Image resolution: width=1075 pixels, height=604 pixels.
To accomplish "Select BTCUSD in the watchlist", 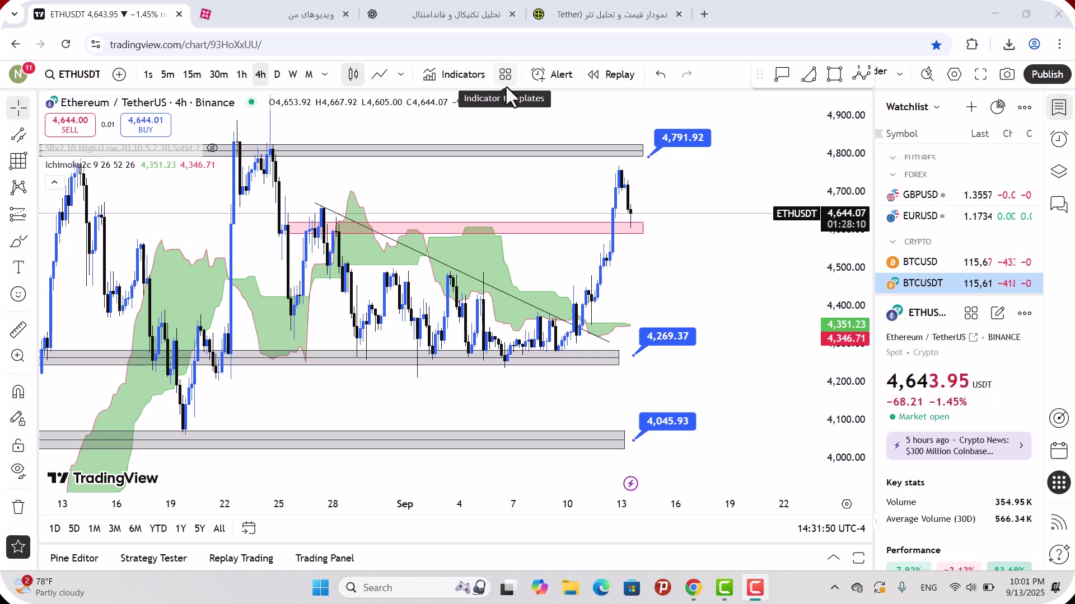I will click(959, 262).
